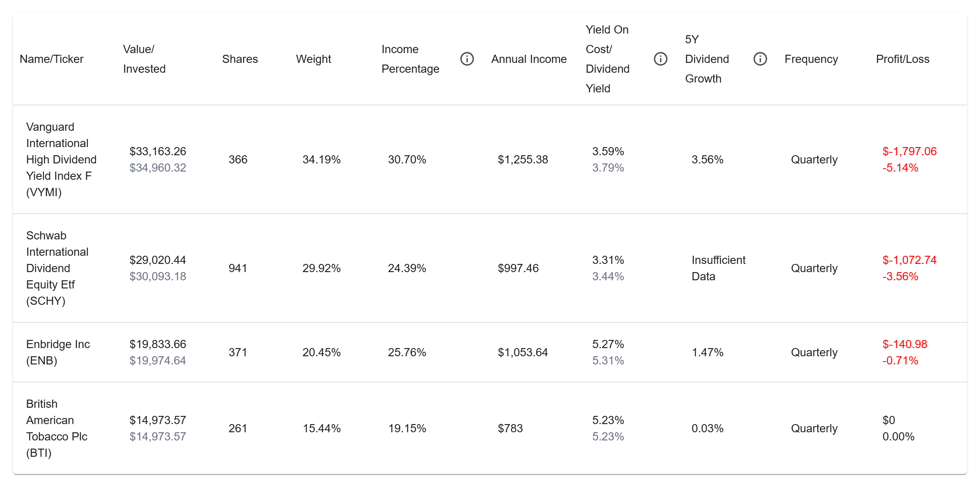Select British American Tobacco Plc (BTI) holding
The height and width of the screenshot is (487, 980).
[x=56, y=428]
